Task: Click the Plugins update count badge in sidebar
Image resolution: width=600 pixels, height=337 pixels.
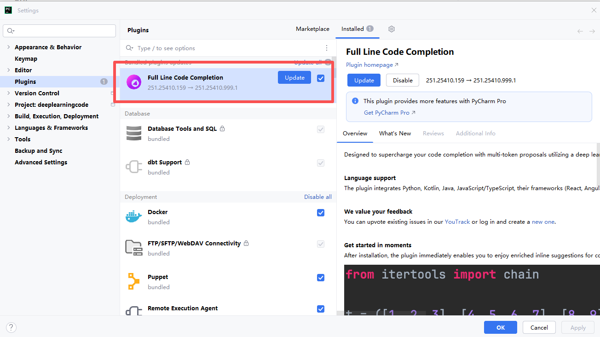Action: (x=104, y=81)
